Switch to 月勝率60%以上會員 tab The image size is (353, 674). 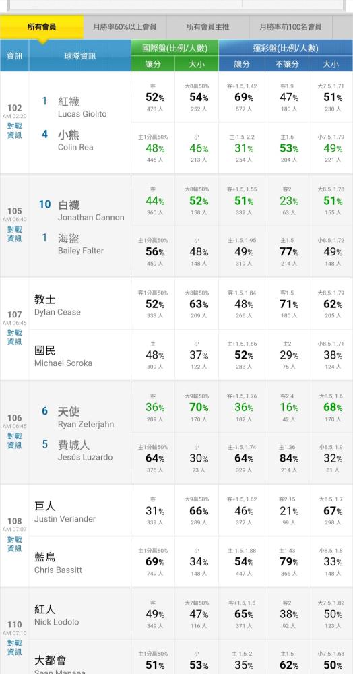point(125,27)
